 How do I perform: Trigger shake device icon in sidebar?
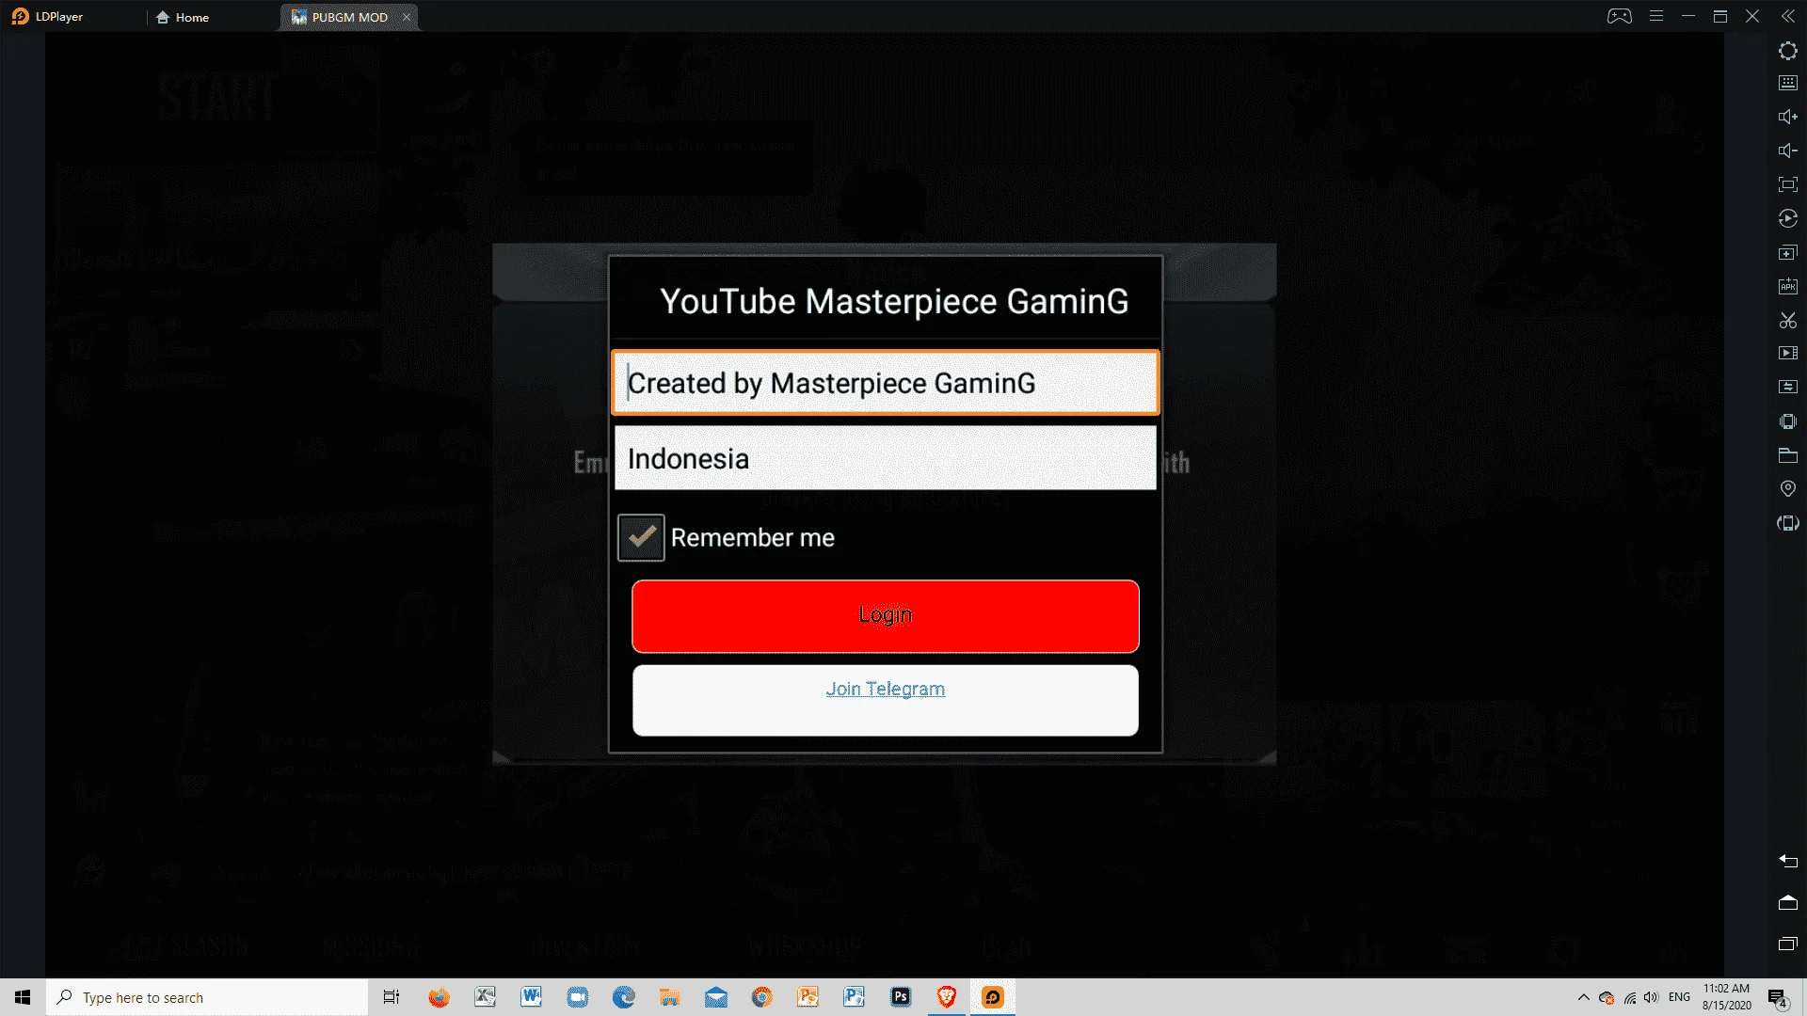[1788, 421]
